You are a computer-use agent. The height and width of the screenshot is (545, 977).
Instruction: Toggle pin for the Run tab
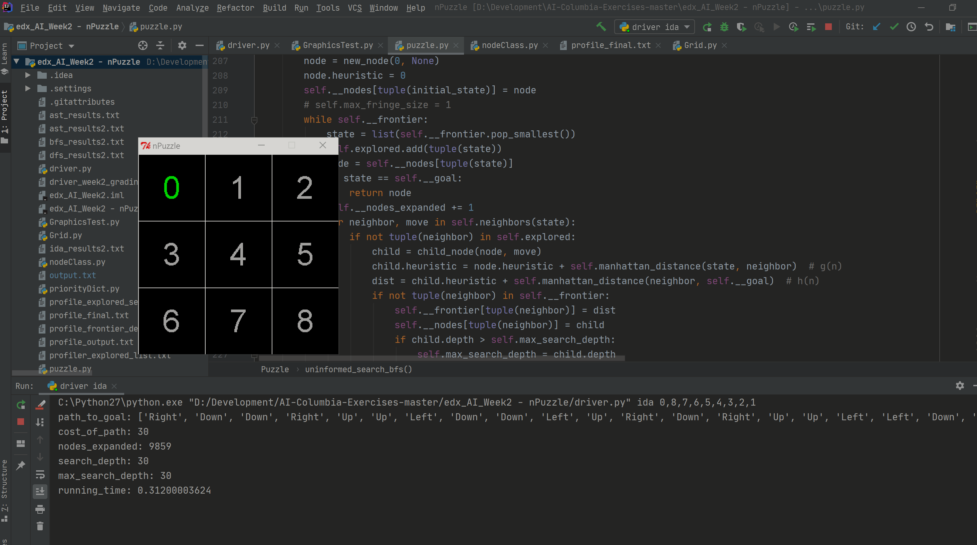click(x=21, y=465)
